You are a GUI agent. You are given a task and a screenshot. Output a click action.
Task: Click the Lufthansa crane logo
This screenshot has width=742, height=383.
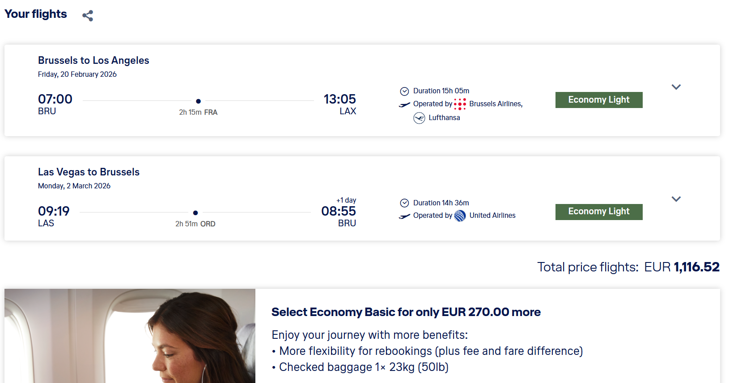point(419,118)
